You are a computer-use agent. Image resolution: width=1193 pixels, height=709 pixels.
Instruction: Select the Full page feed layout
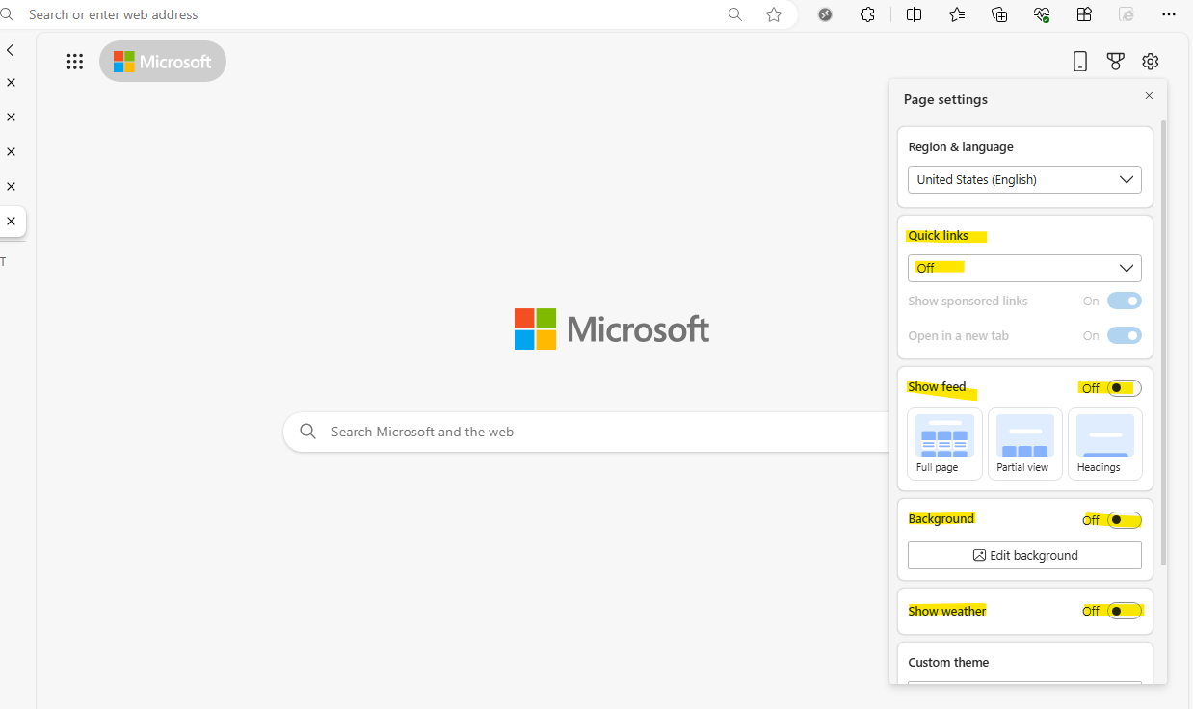[944, 444]
